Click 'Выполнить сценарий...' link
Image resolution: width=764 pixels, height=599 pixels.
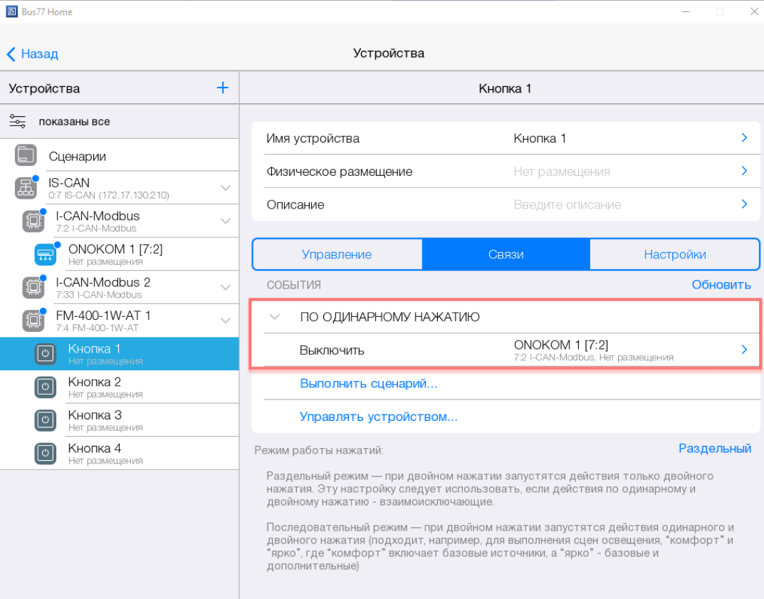(368, 383)
